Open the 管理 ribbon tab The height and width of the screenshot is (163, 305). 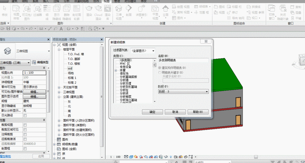[x=117, y=1]
